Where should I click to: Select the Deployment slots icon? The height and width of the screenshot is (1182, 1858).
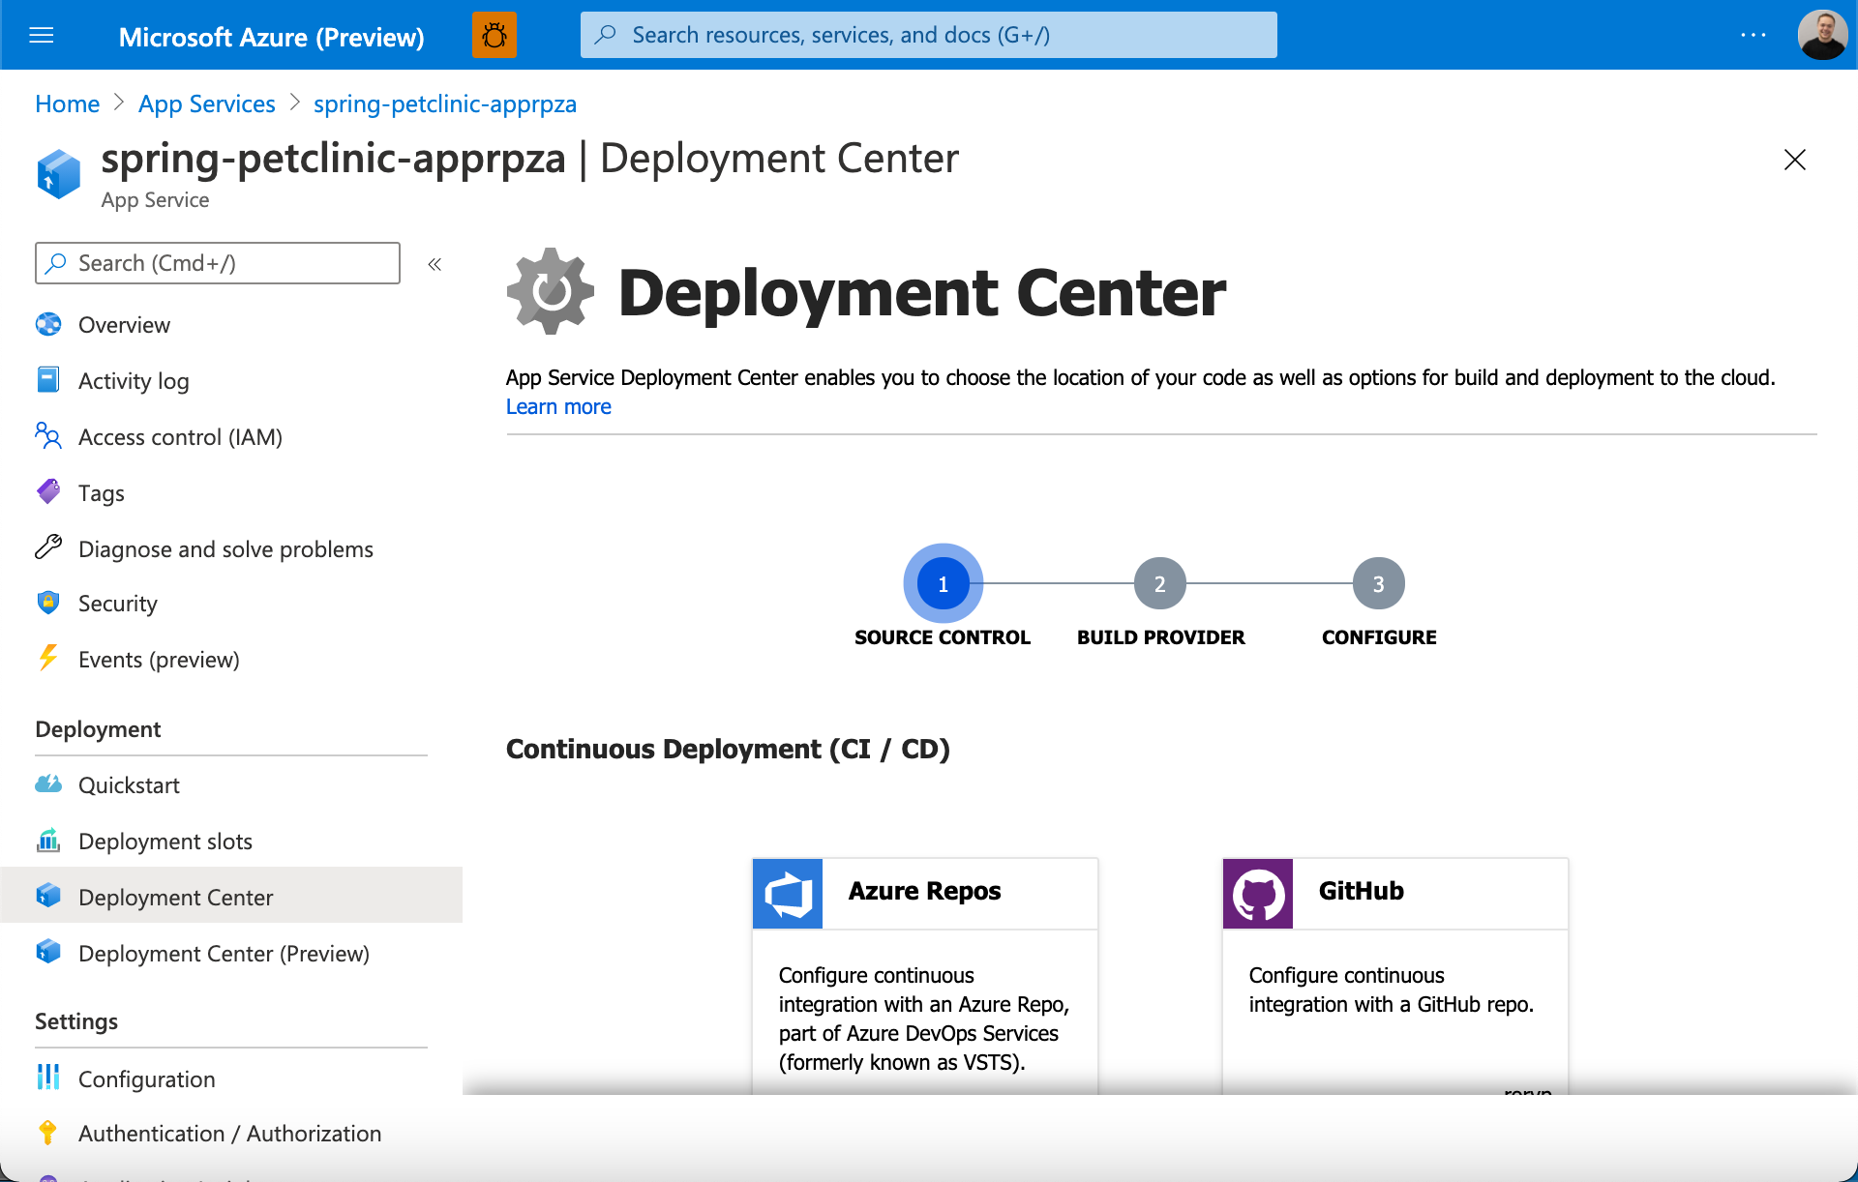pos(48,841)
